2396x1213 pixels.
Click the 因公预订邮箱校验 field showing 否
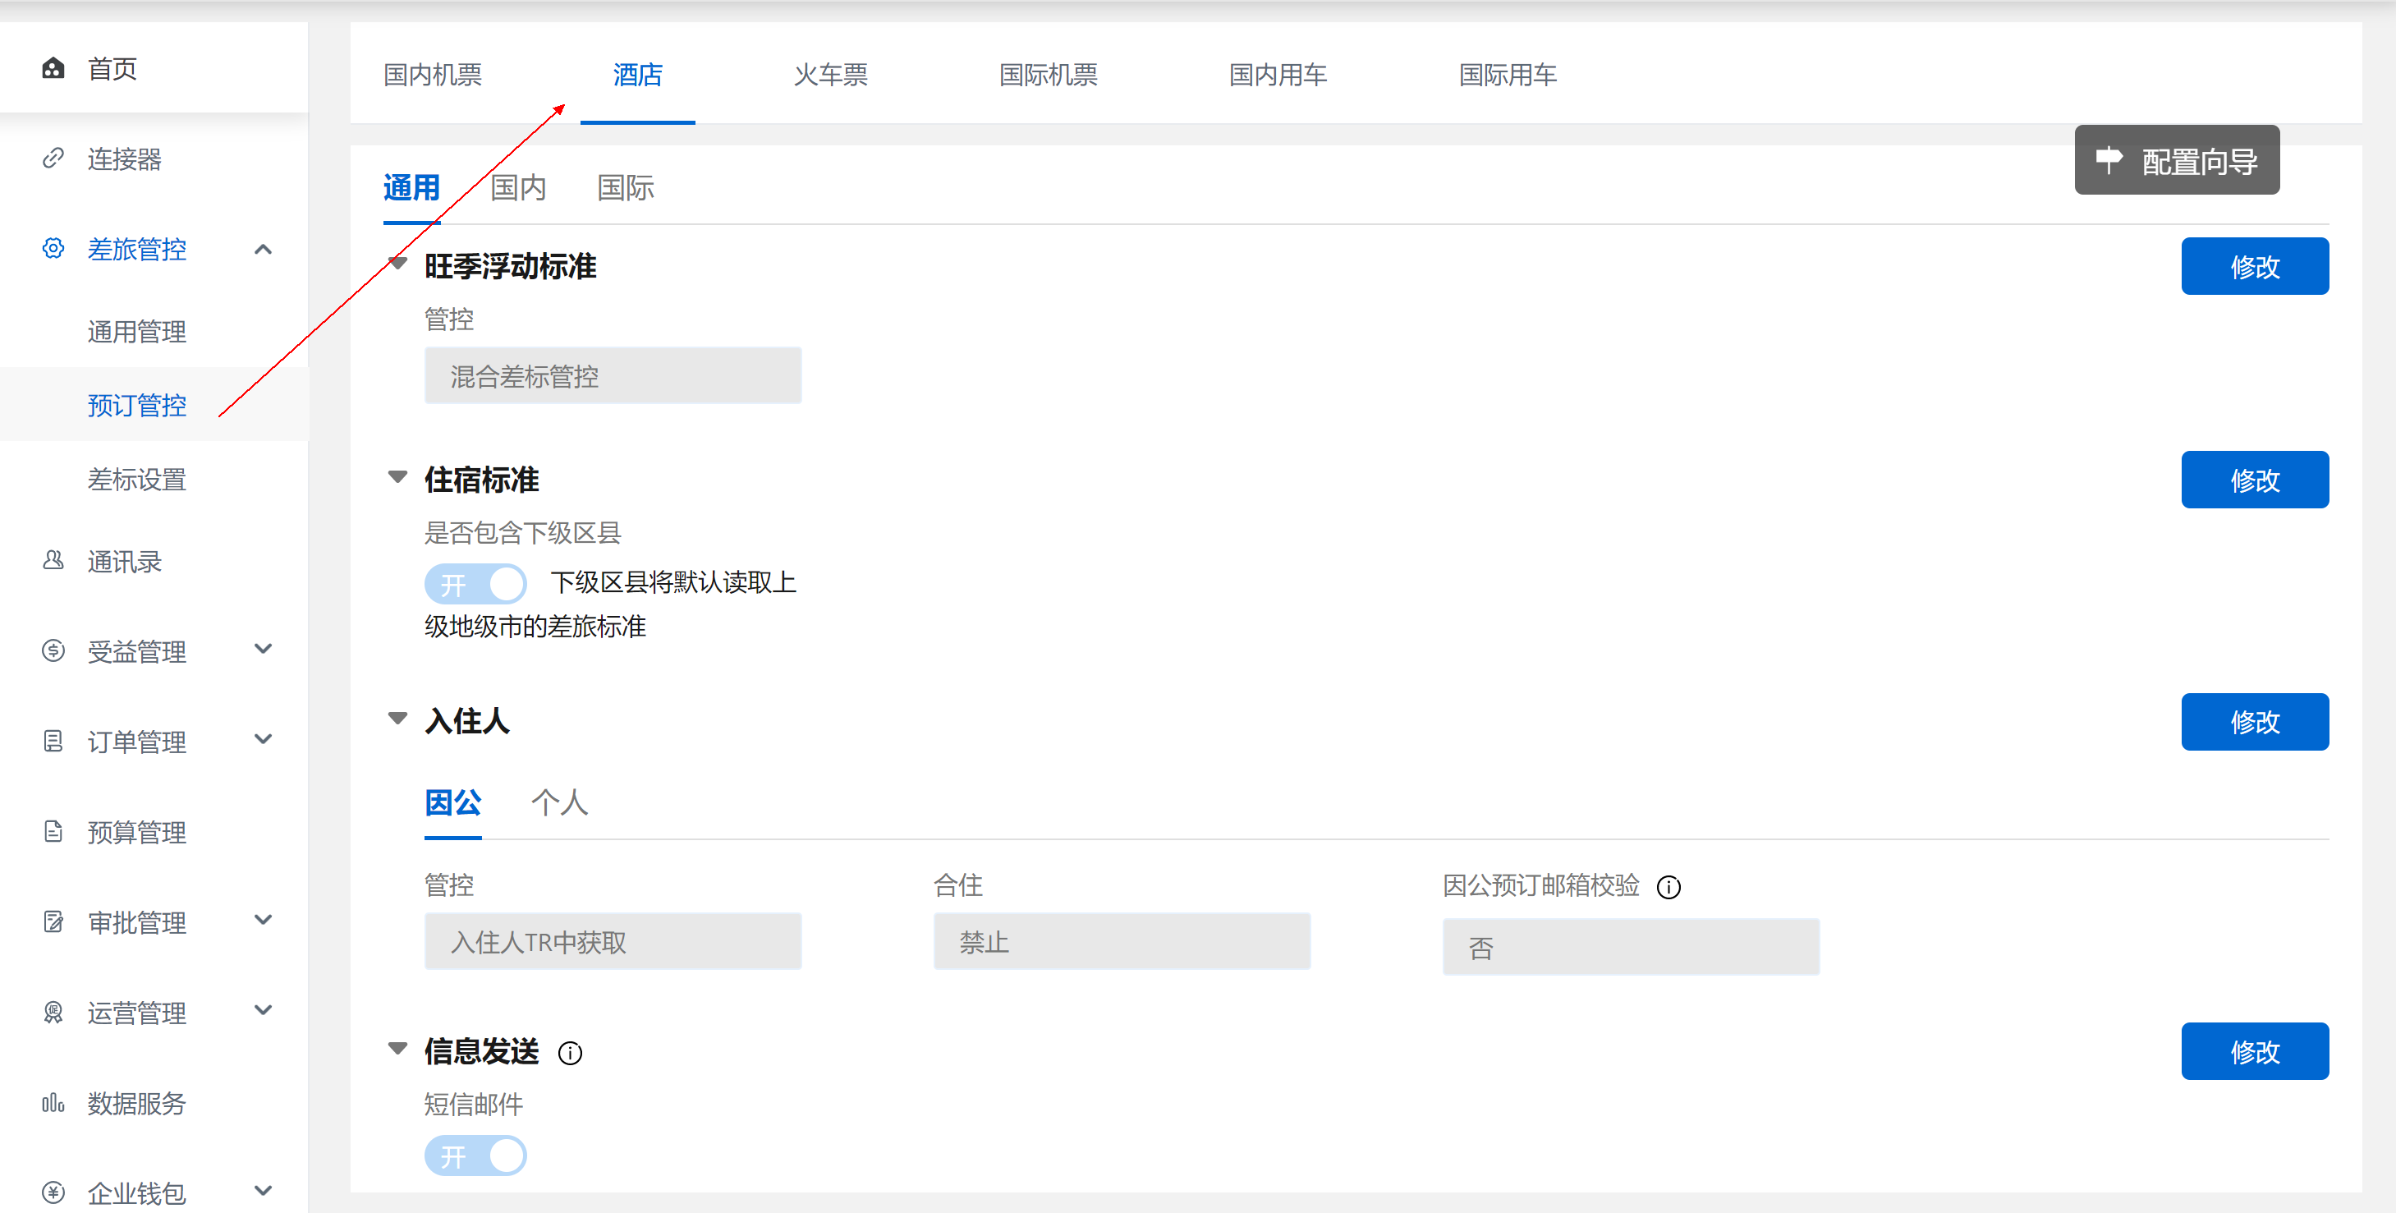coord(1631,948)
